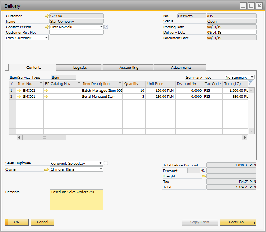Click the Customer link arrow icon

(x=47, y=16)
